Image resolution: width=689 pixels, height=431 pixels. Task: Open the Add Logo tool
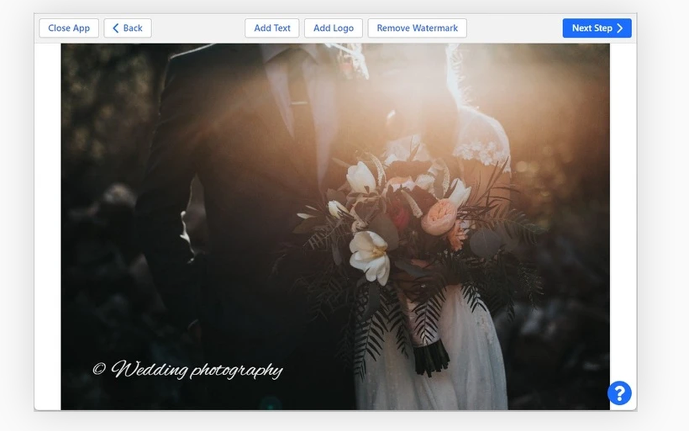point(333,28)
